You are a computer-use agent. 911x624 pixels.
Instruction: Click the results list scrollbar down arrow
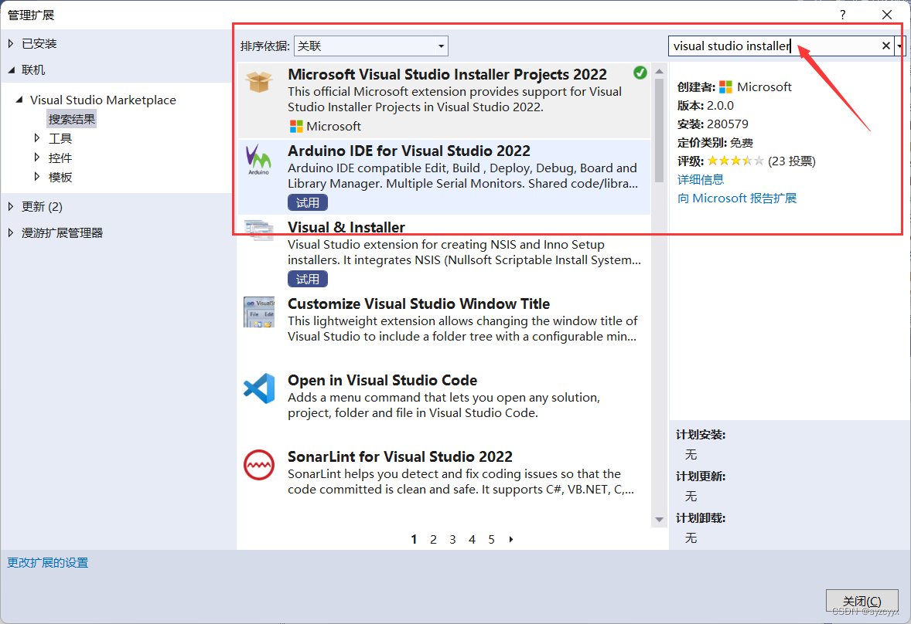pos(659,520)
